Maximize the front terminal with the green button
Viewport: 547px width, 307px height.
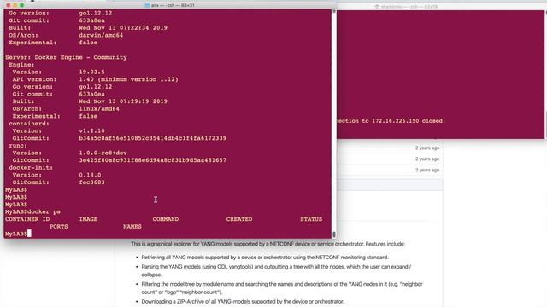click(x=21, y=5)
